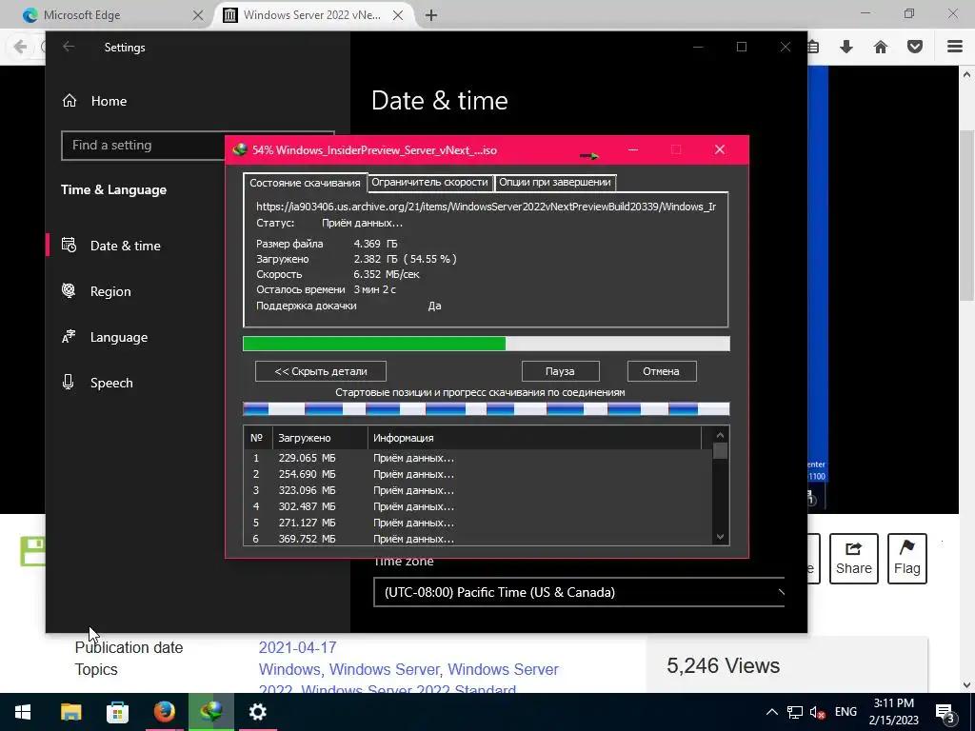Click the Microsoft Edge browser tab
975x731 pixels.
[106, 15]
